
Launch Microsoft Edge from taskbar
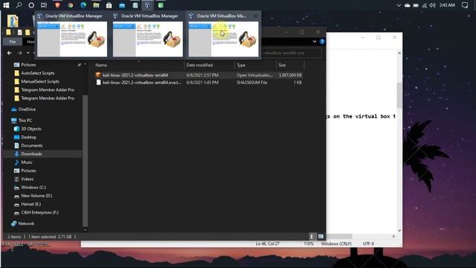tap(83, 5)
